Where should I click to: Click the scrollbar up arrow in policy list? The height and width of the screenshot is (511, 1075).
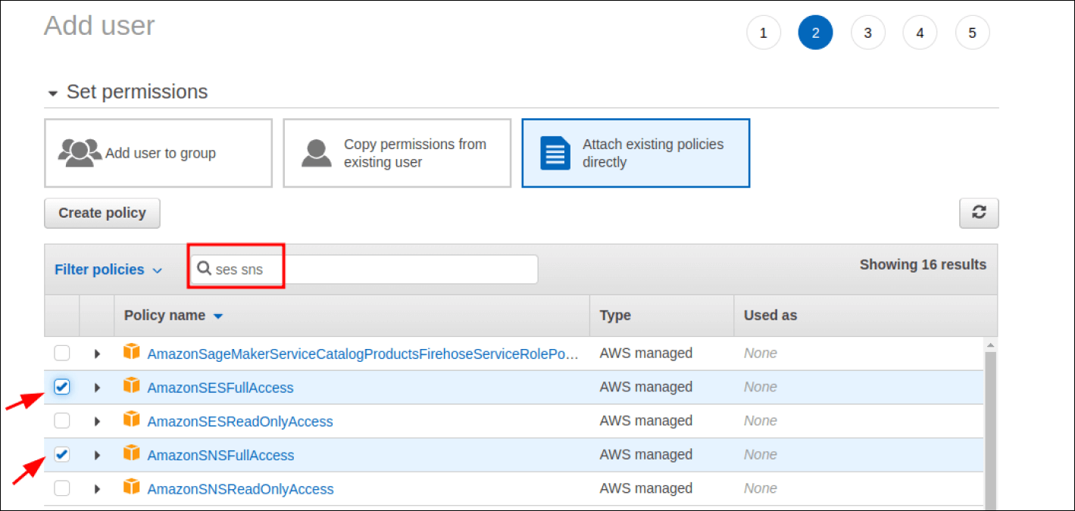990,345
